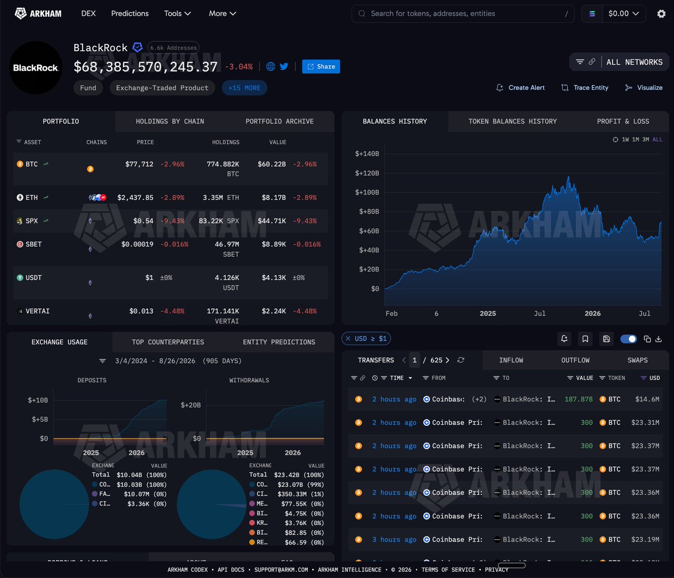674x578 pixels.
Task: Open Predictions in top navigation
Action: (x=130, y=13)
